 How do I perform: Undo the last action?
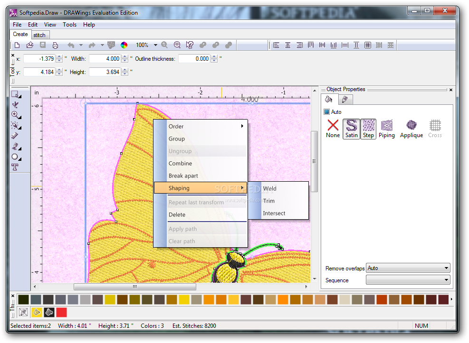tap(71, 45)
